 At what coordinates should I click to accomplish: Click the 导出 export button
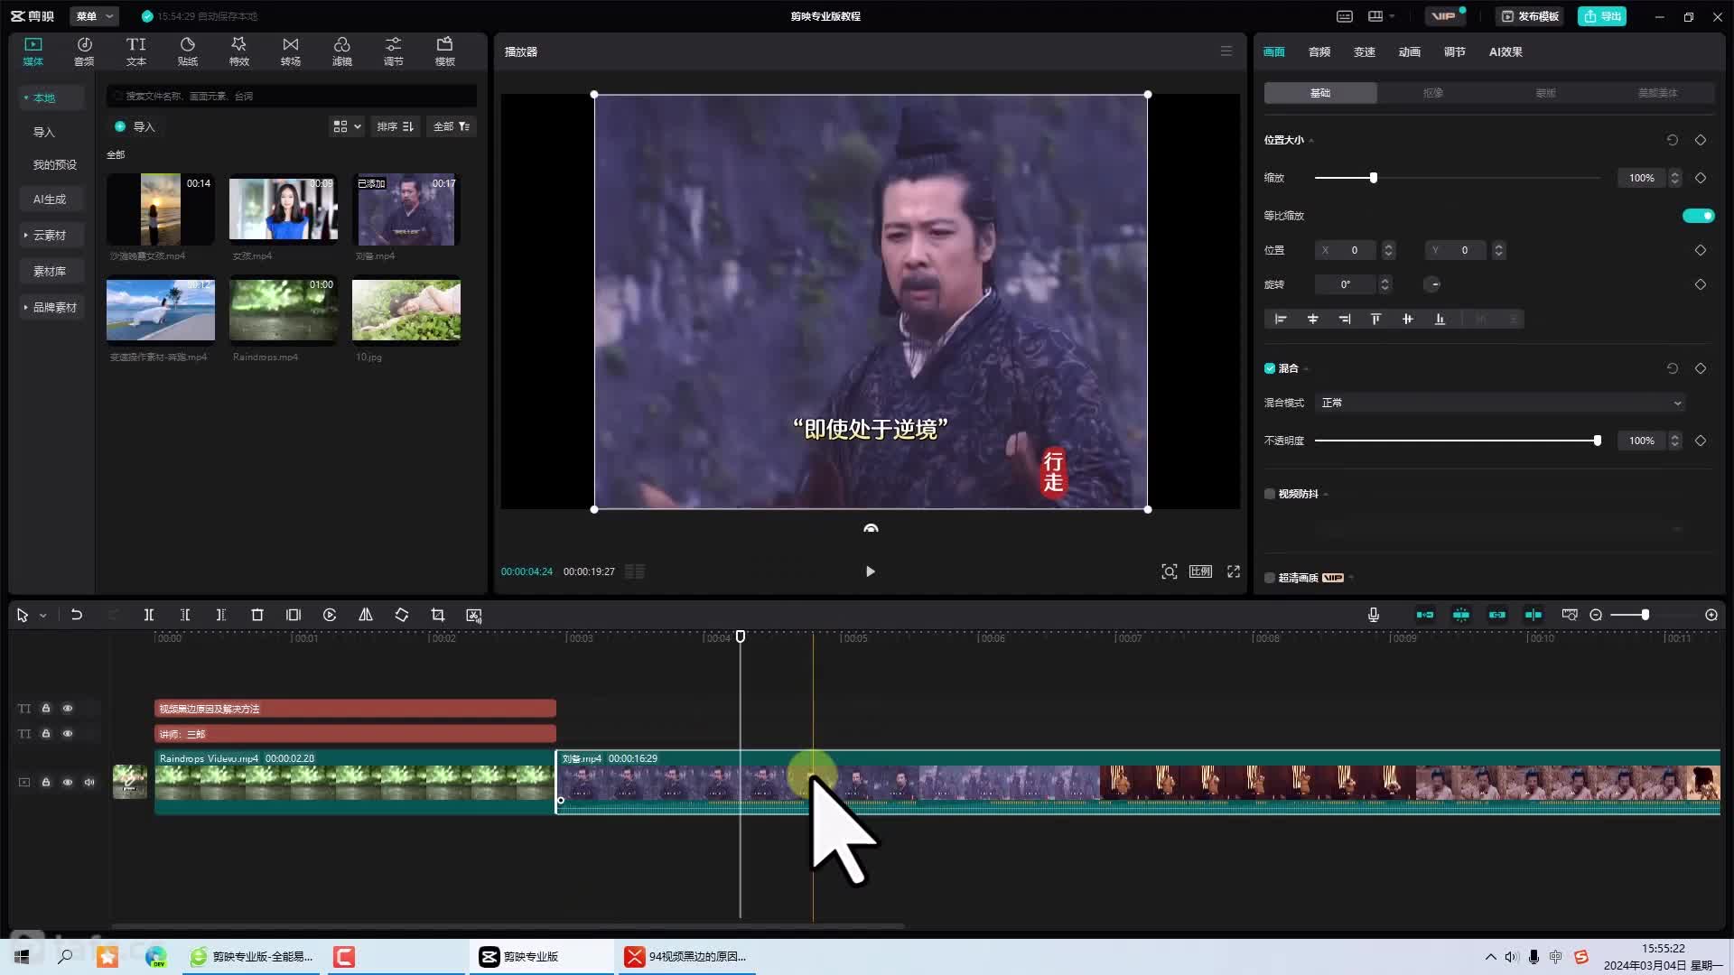click(1602, 16)
